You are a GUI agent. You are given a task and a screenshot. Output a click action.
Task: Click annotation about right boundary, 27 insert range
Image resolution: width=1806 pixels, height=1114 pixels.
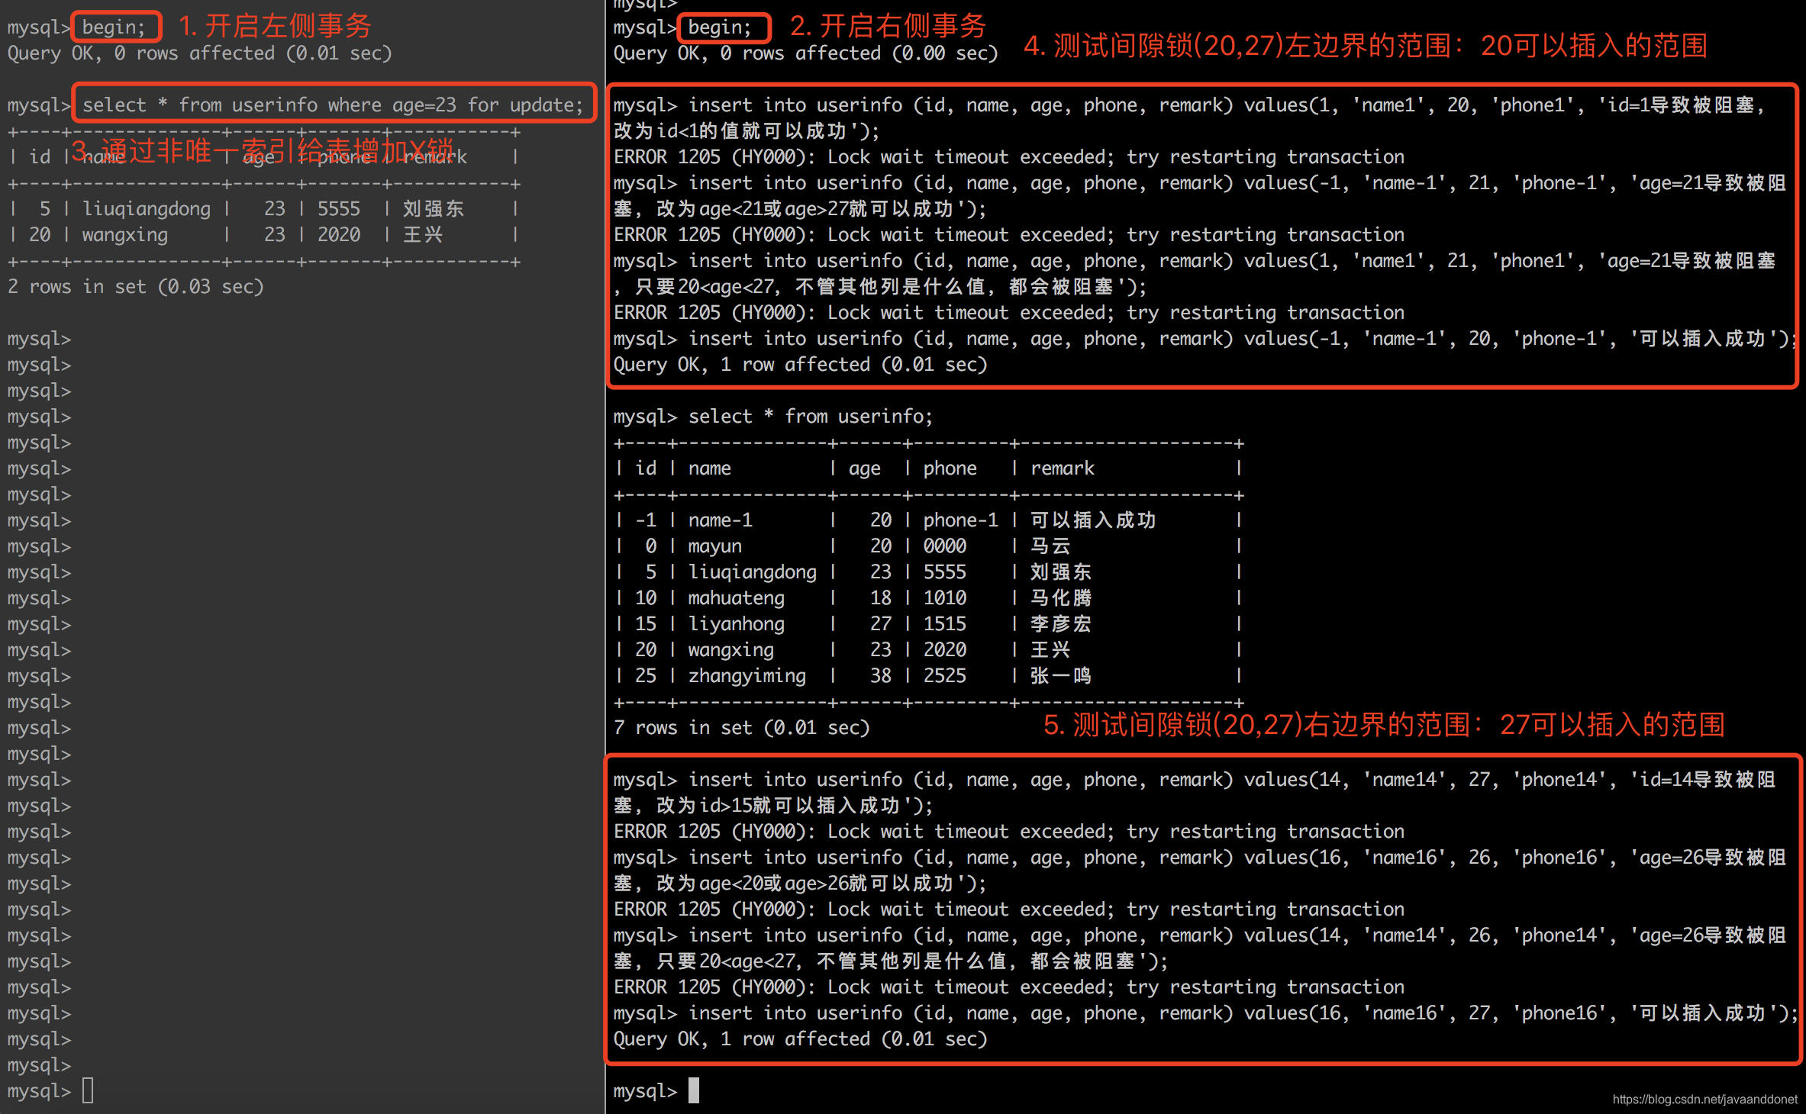point(1383,724)
